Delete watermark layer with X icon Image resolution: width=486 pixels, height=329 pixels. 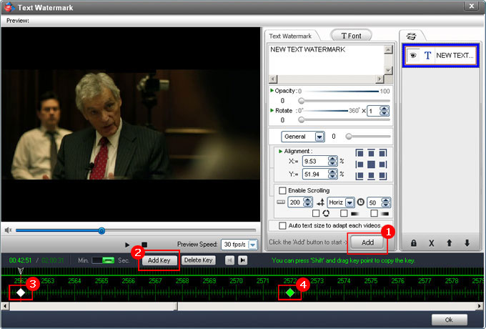click(431, 243)
